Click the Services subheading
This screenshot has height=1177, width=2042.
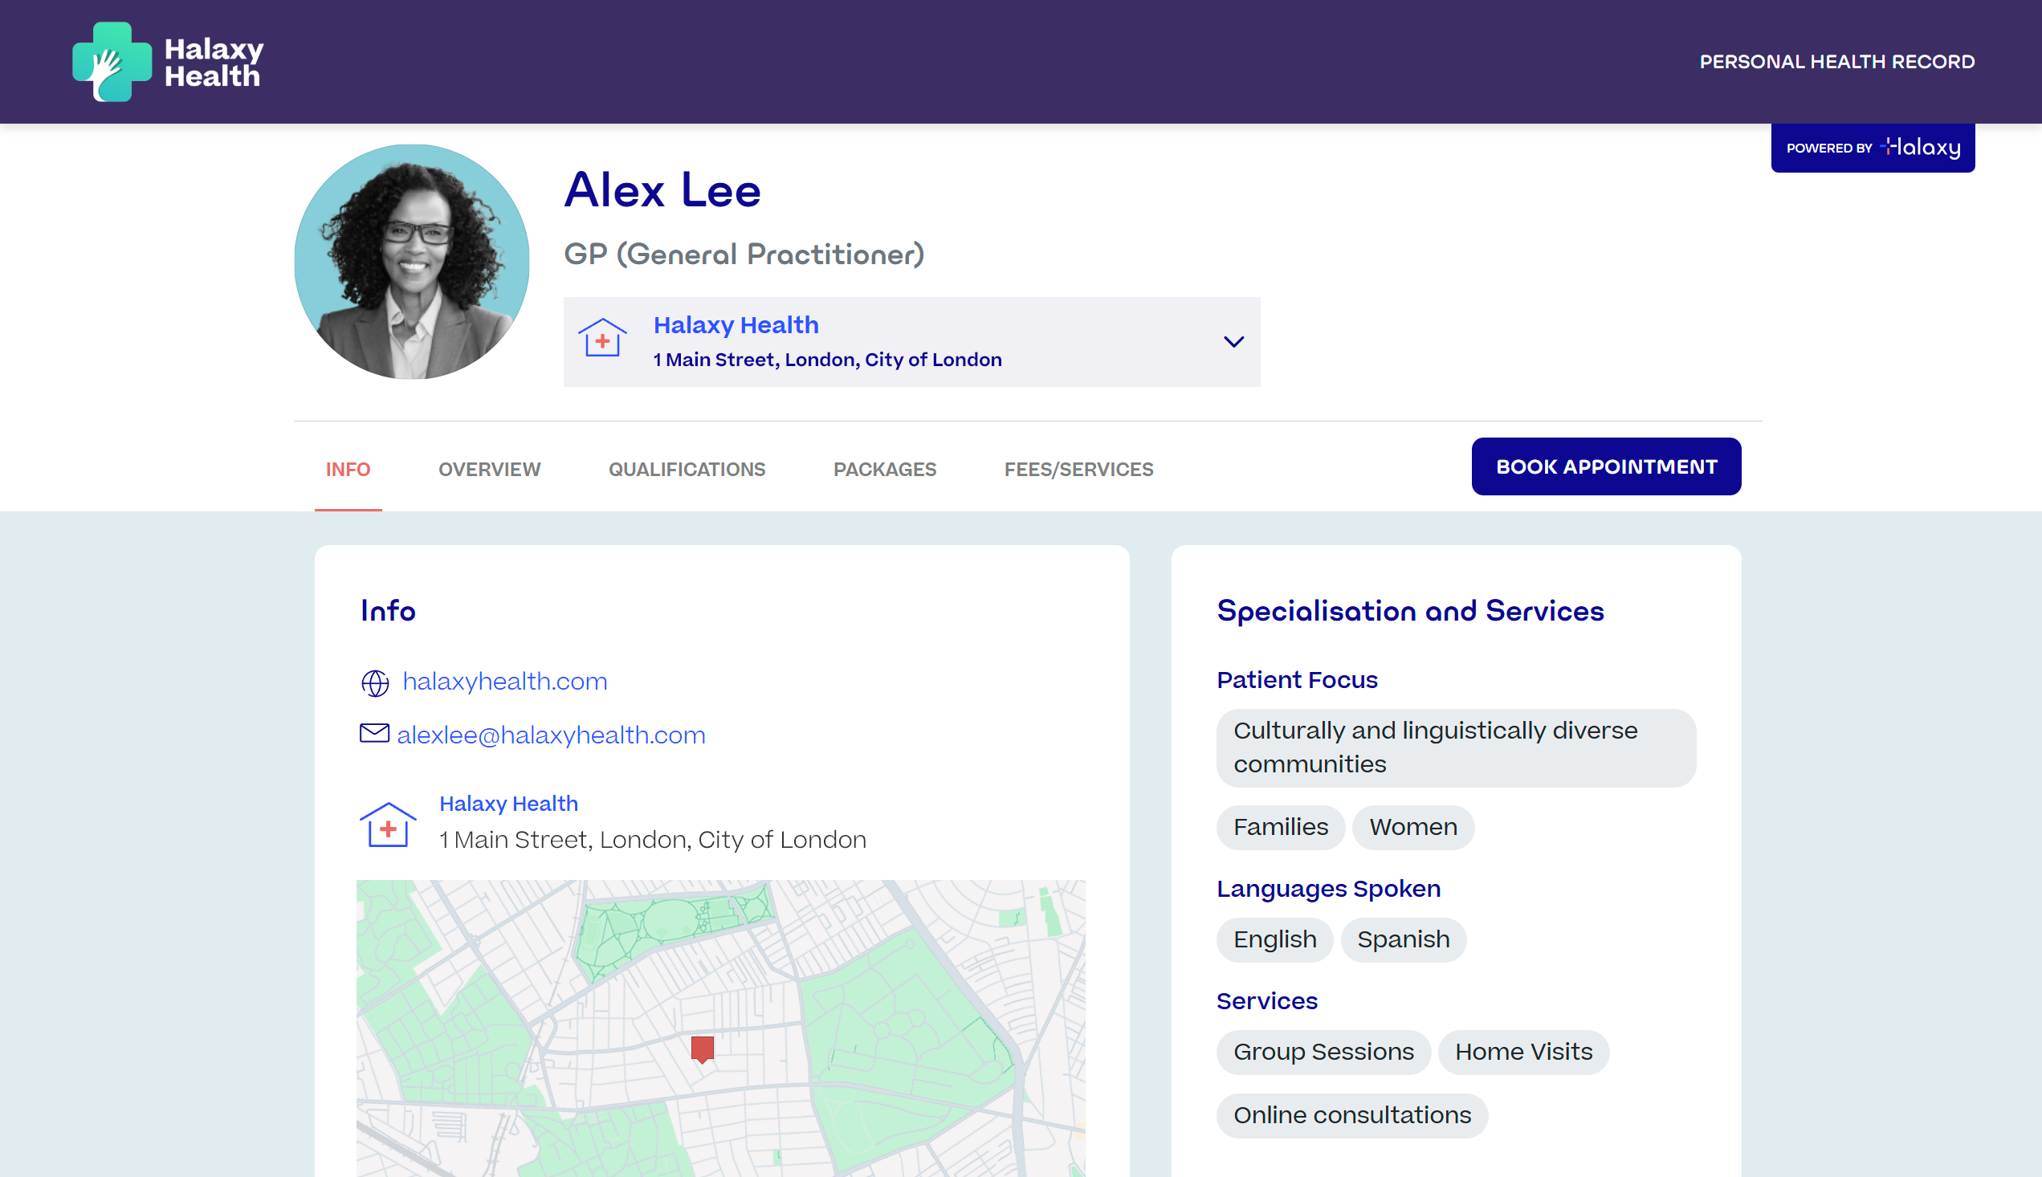1268,1002
